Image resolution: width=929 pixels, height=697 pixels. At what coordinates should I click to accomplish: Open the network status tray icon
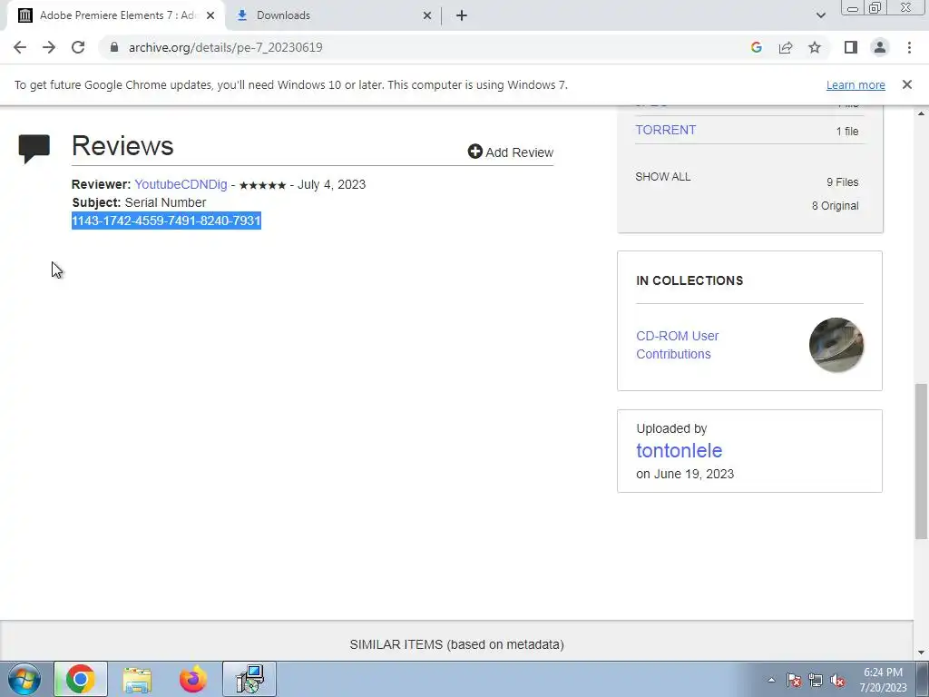[816, 680]
